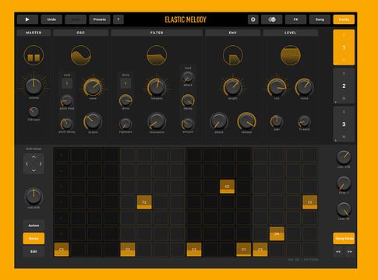Select track 2
Viewport: 378px width, 280px height.
point(344,86)
